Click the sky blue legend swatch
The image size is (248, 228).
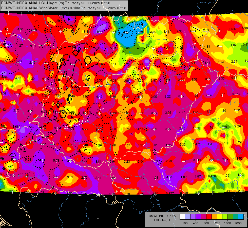coord(241,217)
